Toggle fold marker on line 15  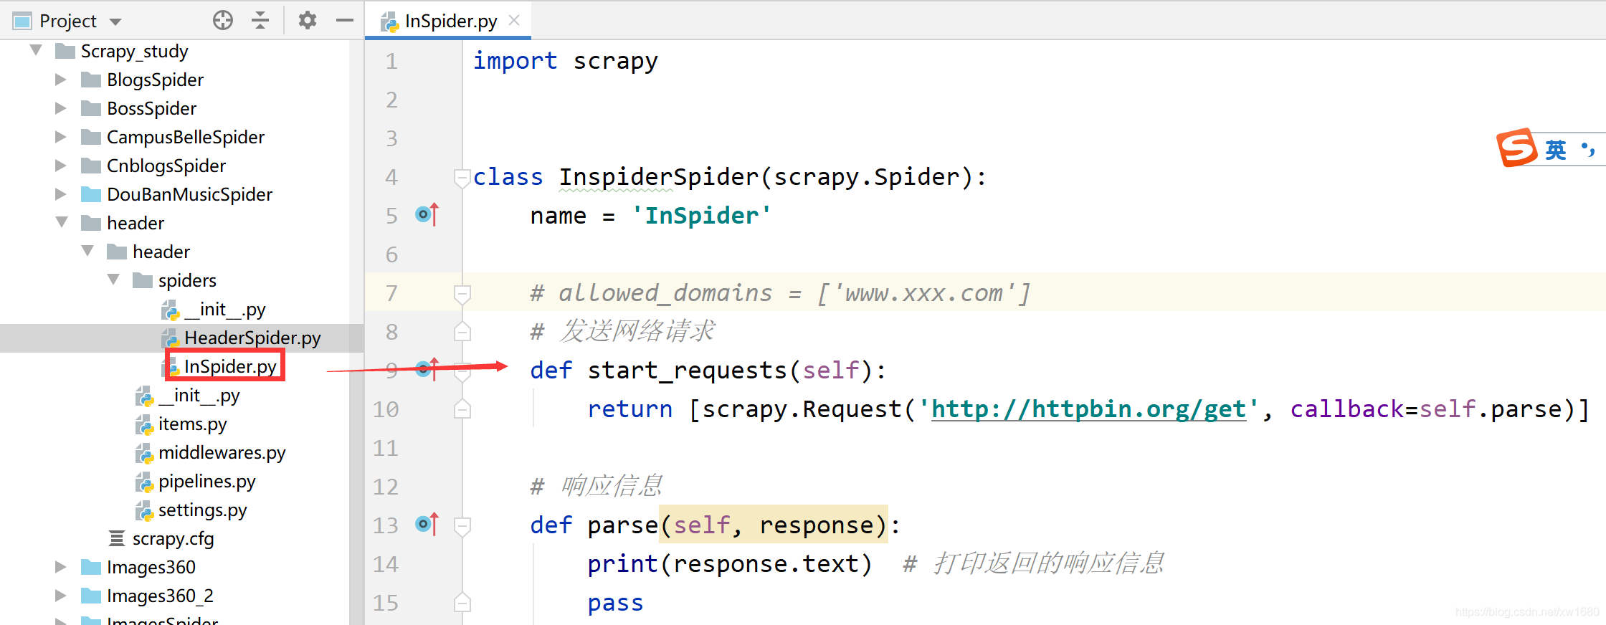(x=462, y=602)
